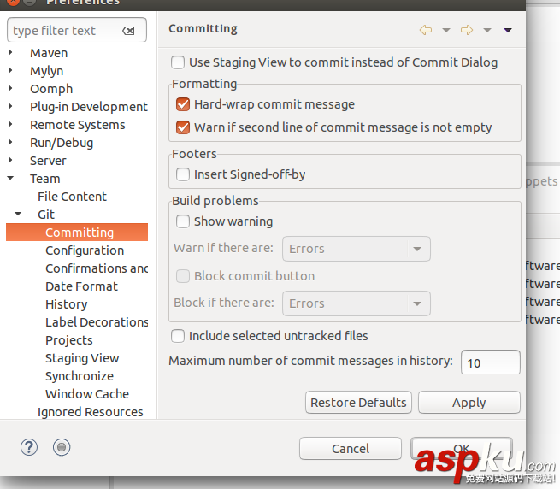Screen dimensions: 560x489
Task: Select File Content under Team
Action: pos(72,197)
